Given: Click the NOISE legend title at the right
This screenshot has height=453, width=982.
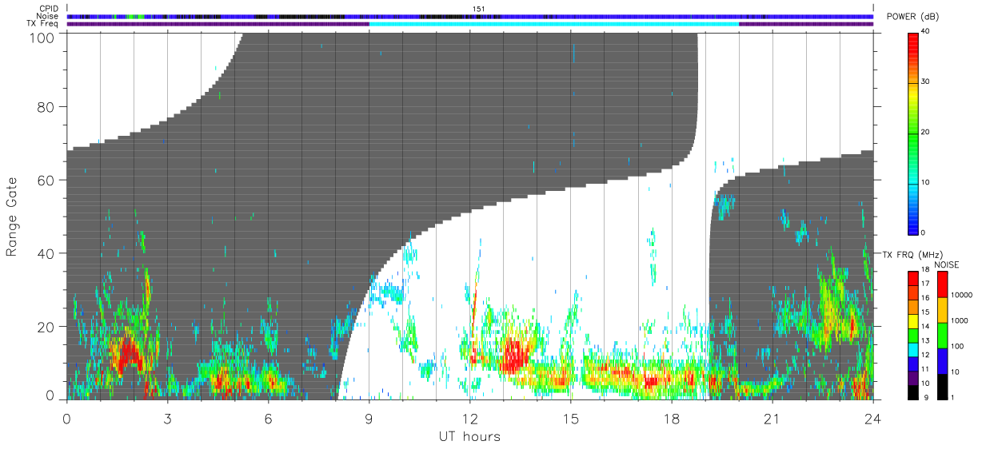Looking at the screenshot, I should pos(947,264).
